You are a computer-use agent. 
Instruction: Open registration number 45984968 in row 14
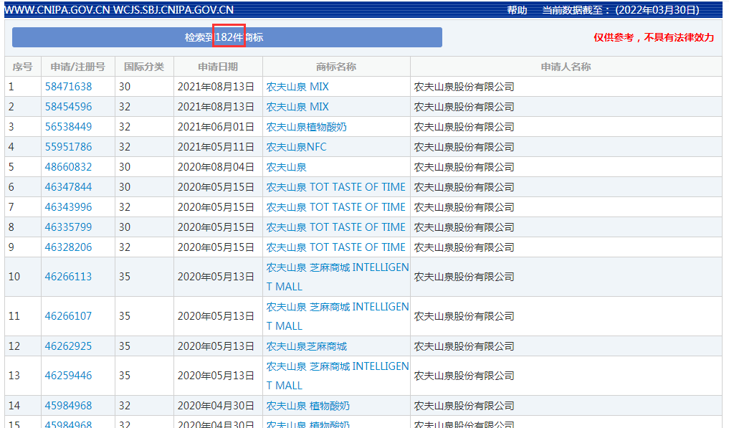[68, 405]
